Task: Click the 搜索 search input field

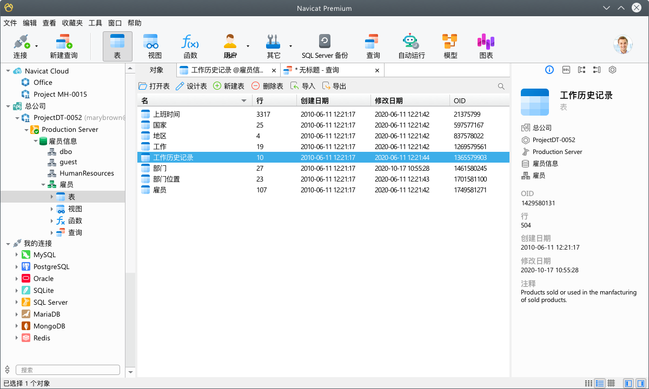Action: (68, 370)
